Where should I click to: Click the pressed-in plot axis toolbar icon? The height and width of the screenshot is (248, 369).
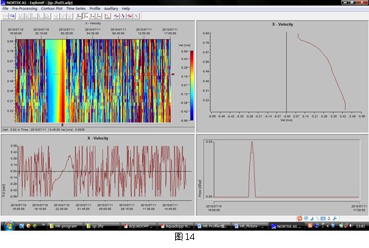tap(85, 16)
